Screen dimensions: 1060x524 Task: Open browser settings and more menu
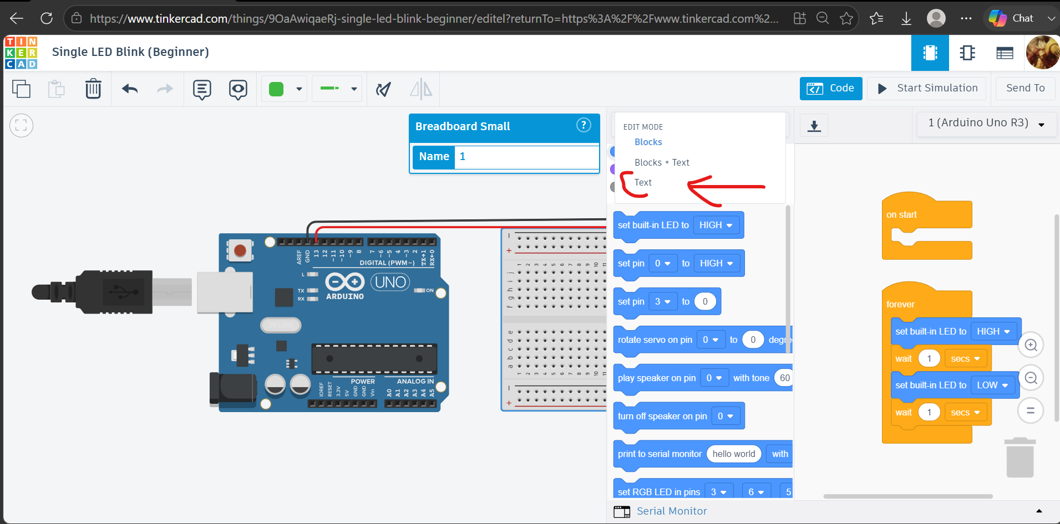966,18
